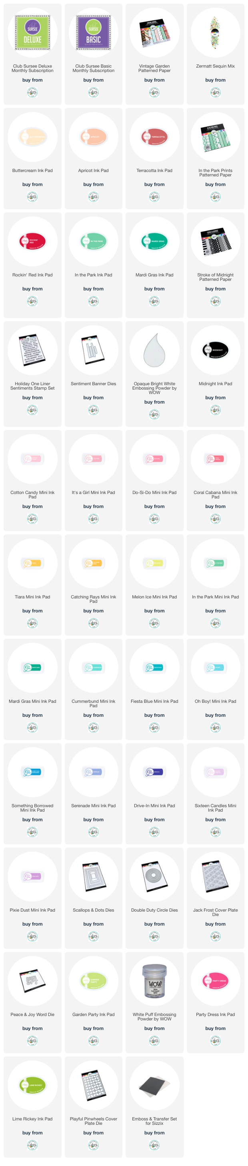Viewport: 248px width, 1166px height.
Task: Select the Rockin' Red Ink Pad image
Action: [32, 241]
